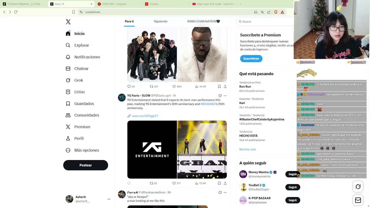Image resolution: width=370 pixels, height=208 pixels.
Task: Open floating messages envelope button
Action: pos(358,200)
